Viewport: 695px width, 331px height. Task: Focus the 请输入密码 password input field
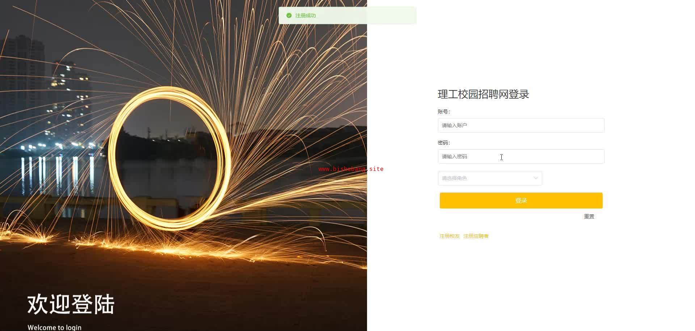click(521, 156)
